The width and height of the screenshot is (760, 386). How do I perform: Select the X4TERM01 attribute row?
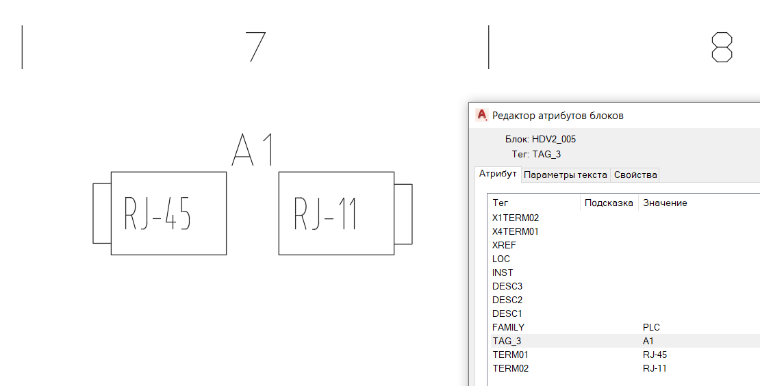625,231
